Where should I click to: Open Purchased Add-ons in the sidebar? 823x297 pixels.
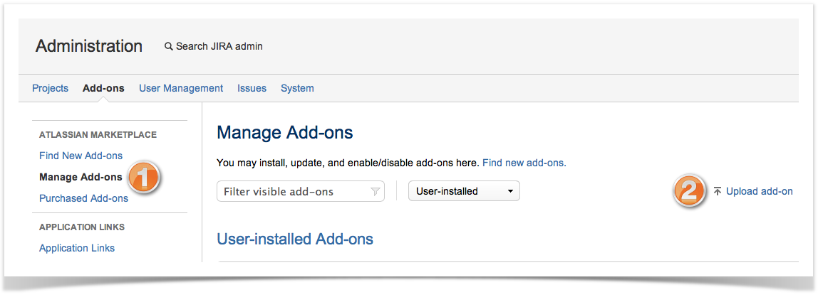(83, 198)
